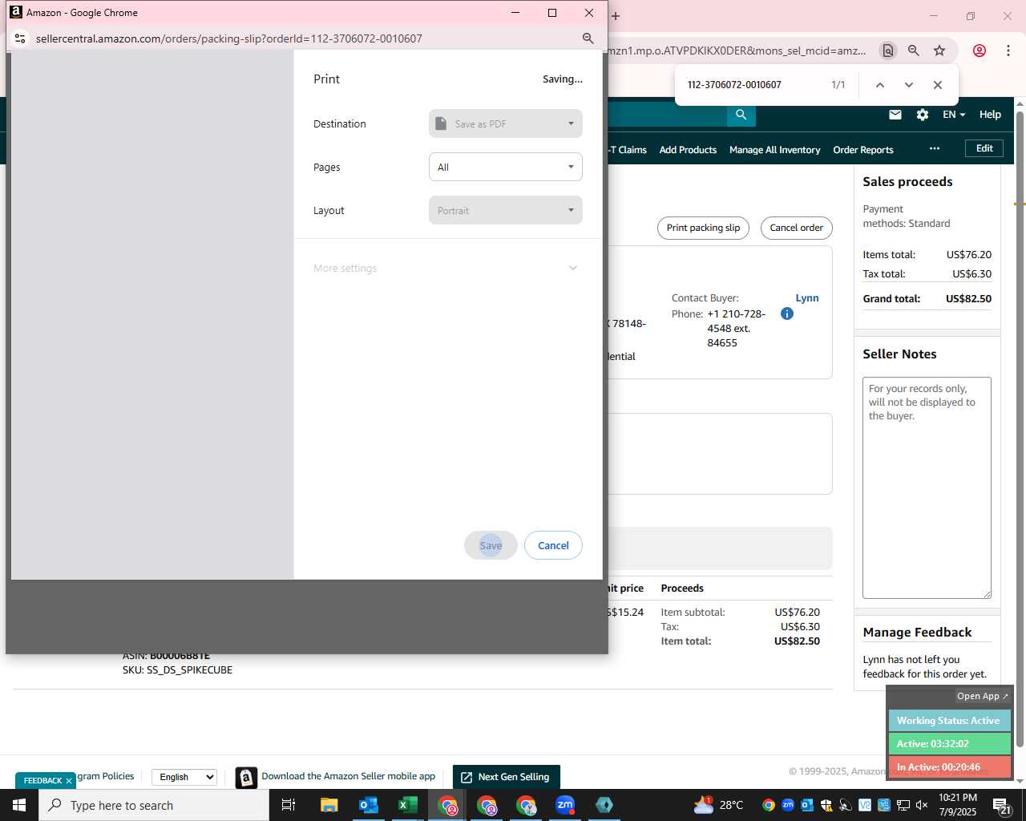
Task: Open Task View on the taskbar
Action: tap(289, 805)
